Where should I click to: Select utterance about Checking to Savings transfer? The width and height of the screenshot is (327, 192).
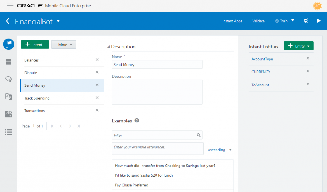tap(173, 166)
